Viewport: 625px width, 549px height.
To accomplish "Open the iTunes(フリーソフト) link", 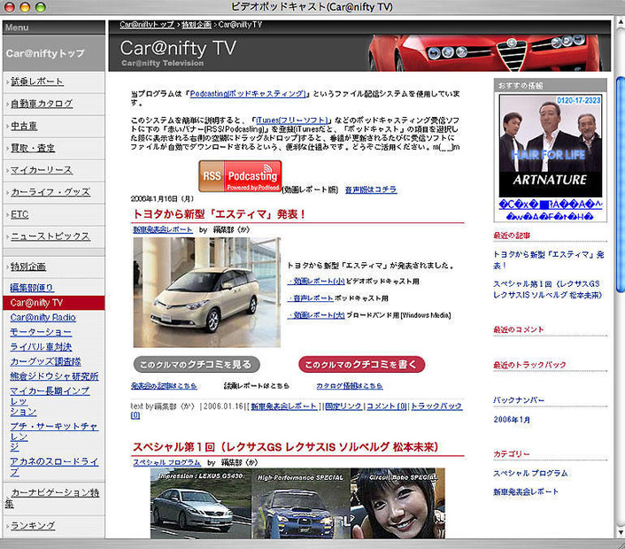I will pyautogui.click(x=292, y=120).
